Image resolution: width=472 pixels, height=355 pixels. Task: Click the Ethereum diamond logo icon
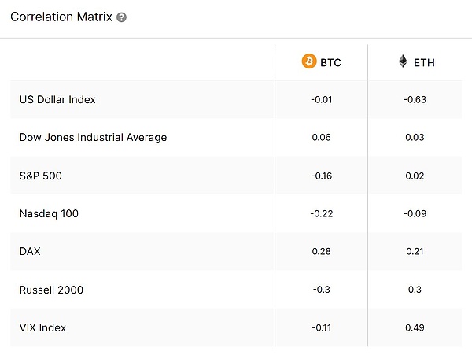(403, 61)
